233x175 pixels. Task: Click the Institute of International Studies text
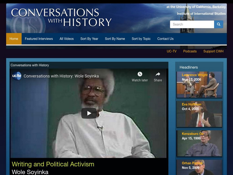coord(201,14)
